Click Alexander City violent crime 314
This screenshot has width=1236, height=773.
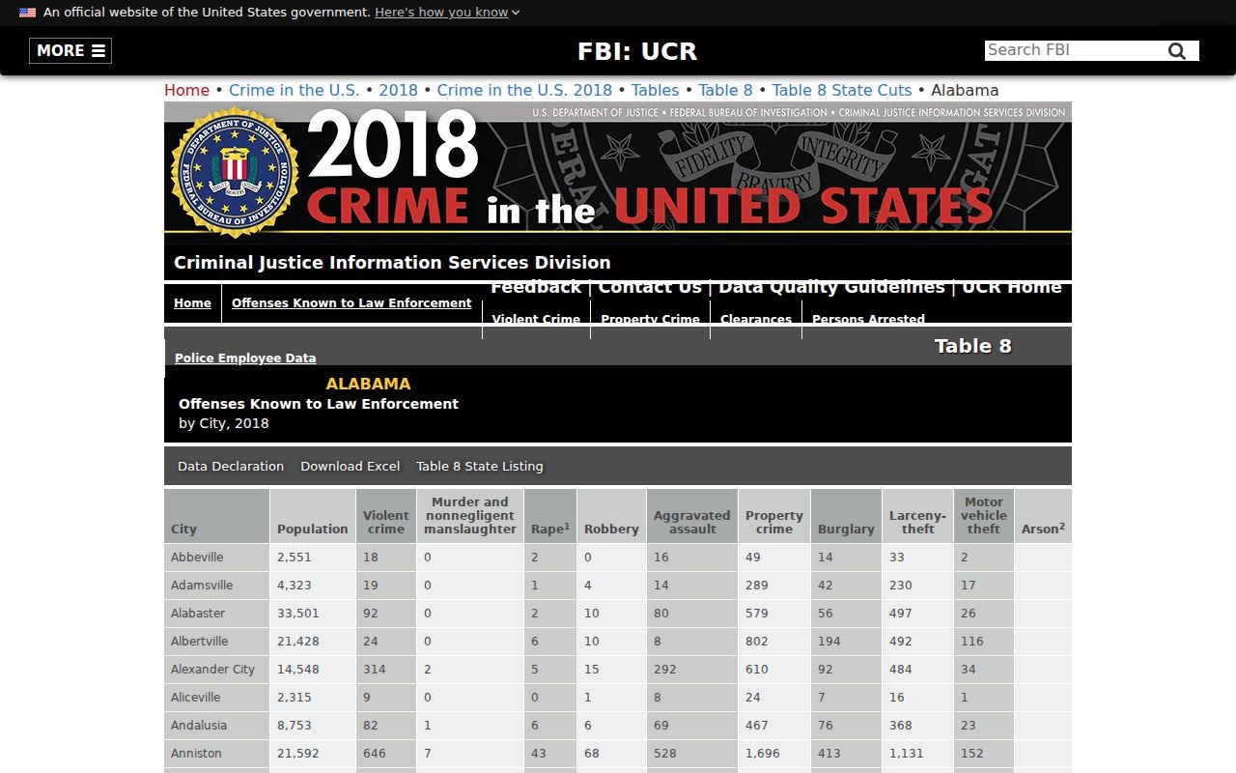coord(375,670)
